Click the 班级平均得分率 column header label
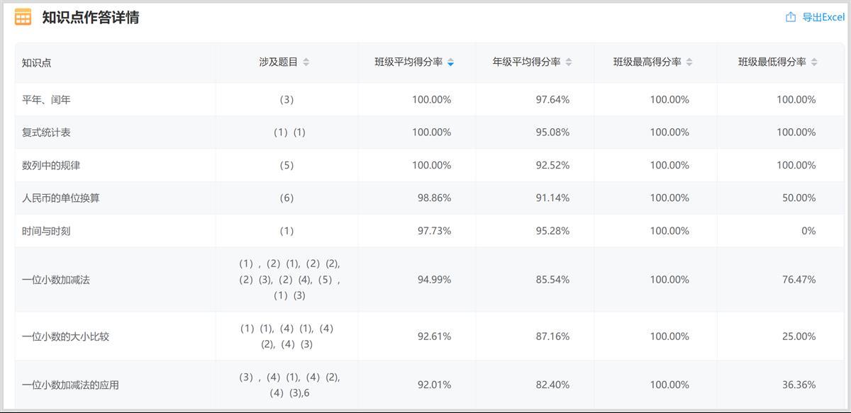Viewport: 851px width, 413px height. 408,62
